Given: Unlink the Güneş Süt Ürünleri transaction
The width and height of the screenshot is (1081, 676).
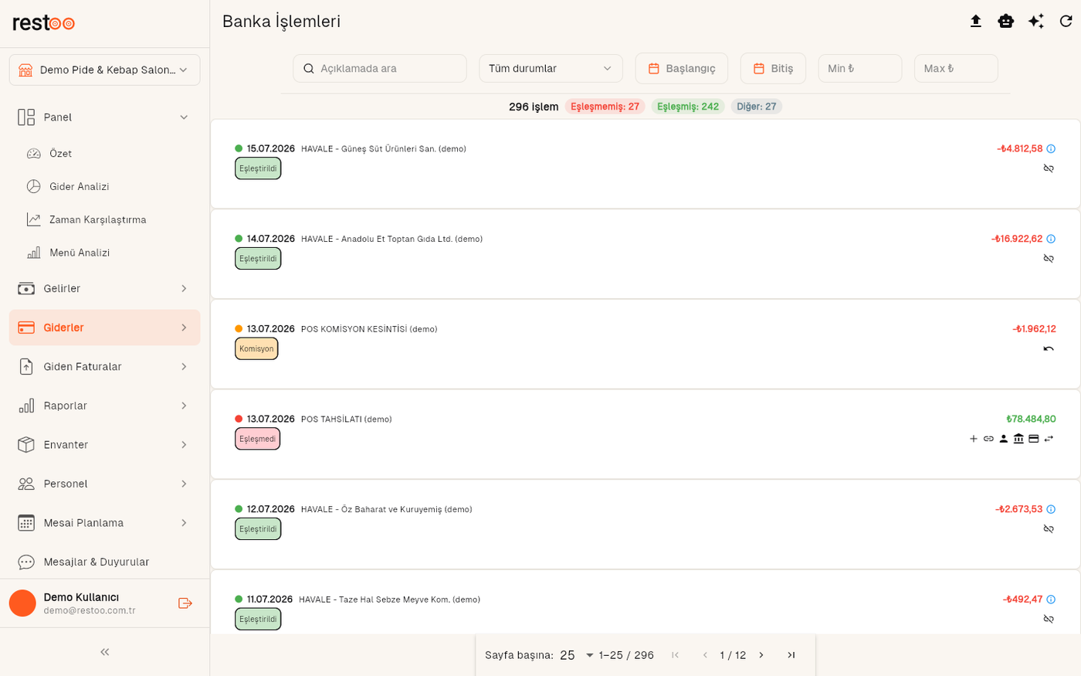Looking at the screenshot, I should [1049, 168].
